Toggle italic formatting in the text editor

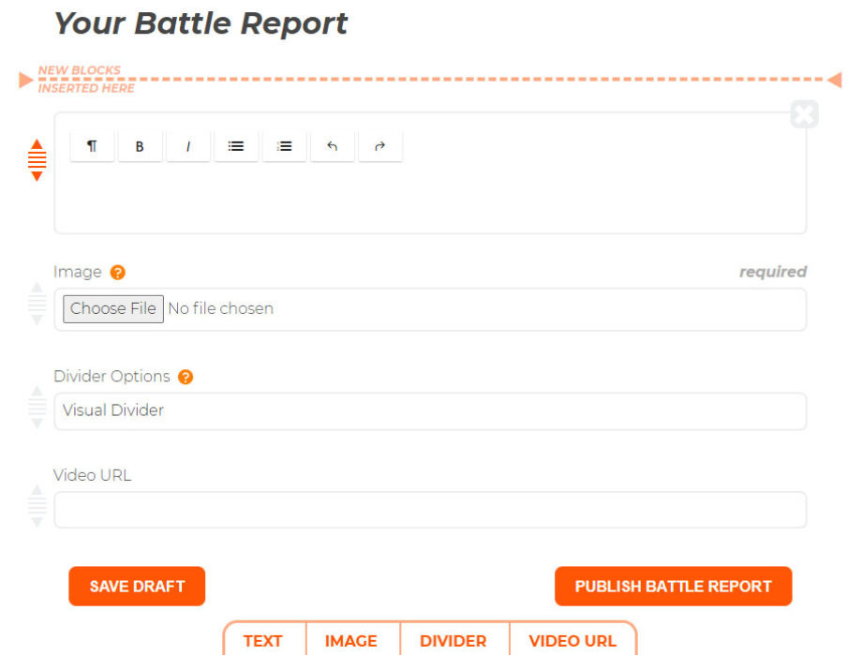(x=188, y=146)
